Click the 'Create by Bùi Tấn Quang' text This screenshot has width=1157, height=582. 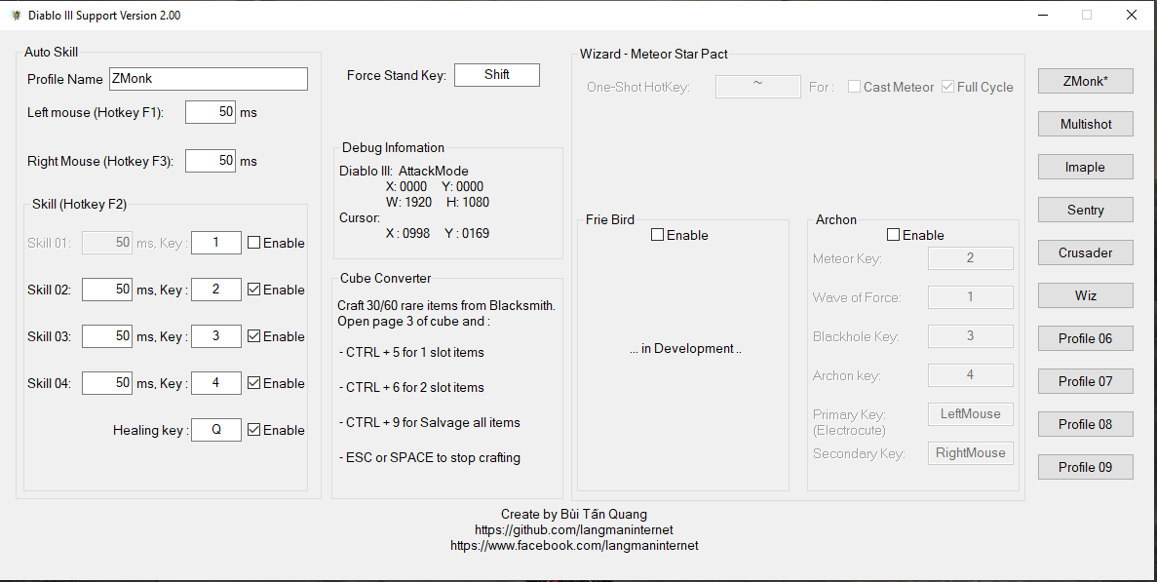tap(574, 514)
